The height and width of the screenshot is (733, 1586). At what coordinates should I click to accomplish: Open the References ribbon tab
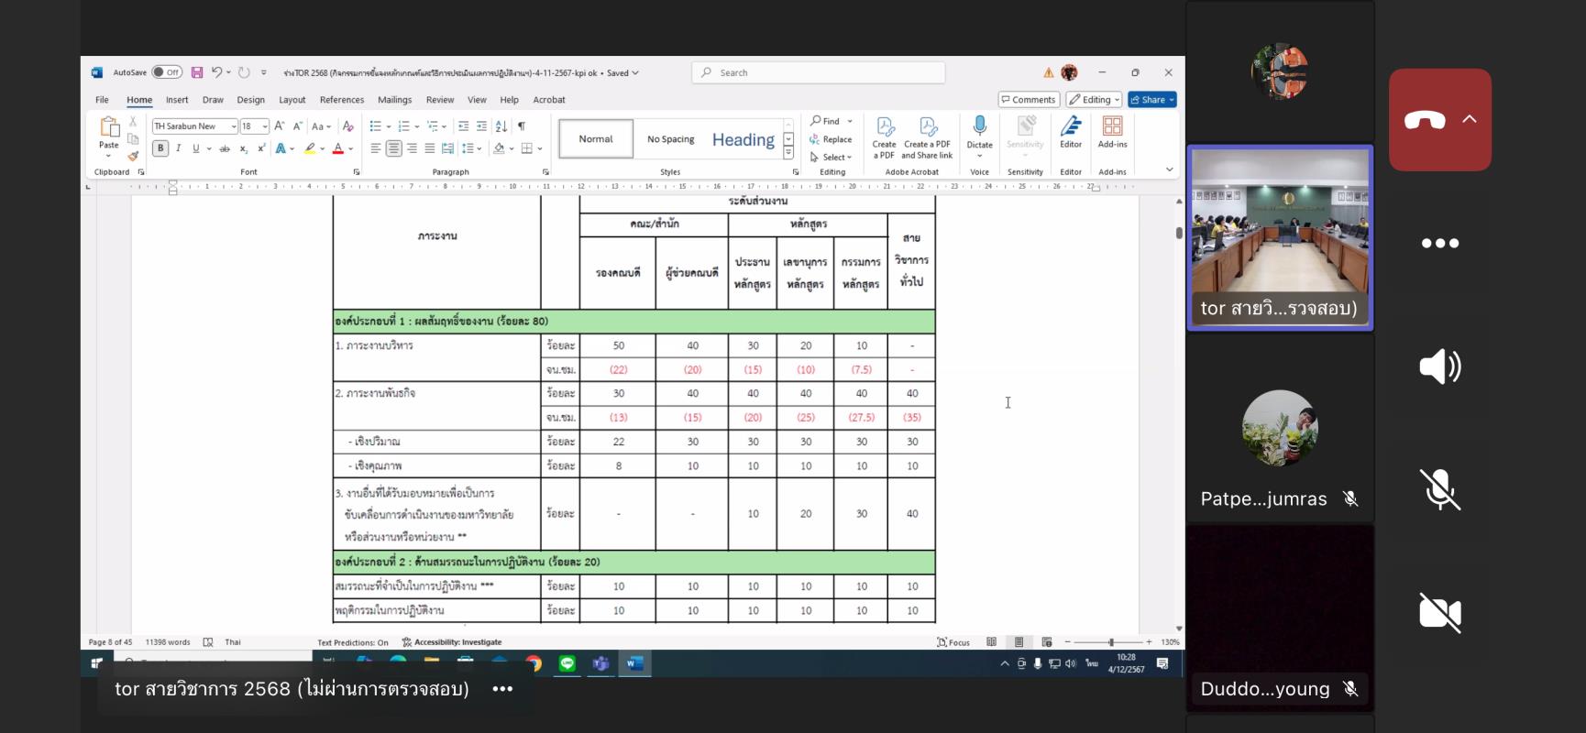coord(341,100)
